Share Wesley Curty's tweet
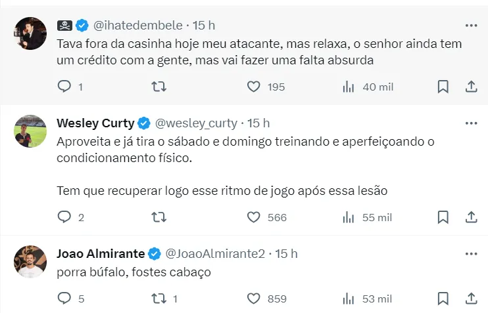 click(x=471, y=217)
